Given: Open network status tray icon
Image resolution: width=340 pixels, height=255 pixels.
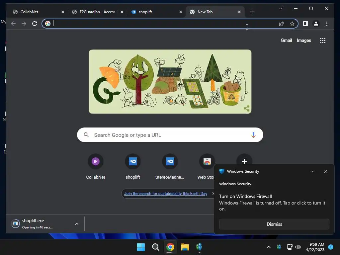Looking at the screenshot, I should click(290, 247).
